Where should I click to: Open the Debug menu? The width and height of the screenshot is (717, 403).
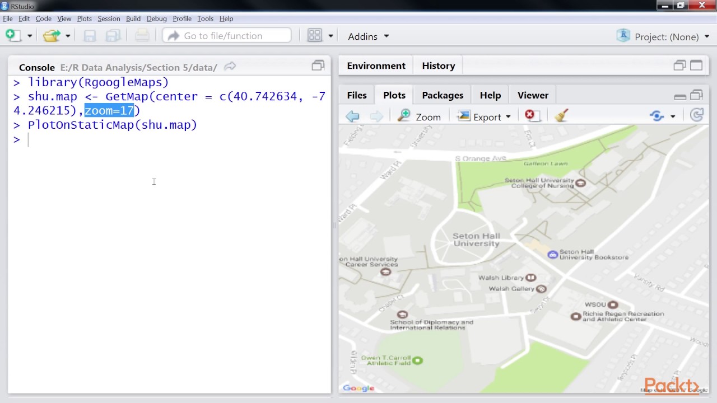tap(157, 18)
